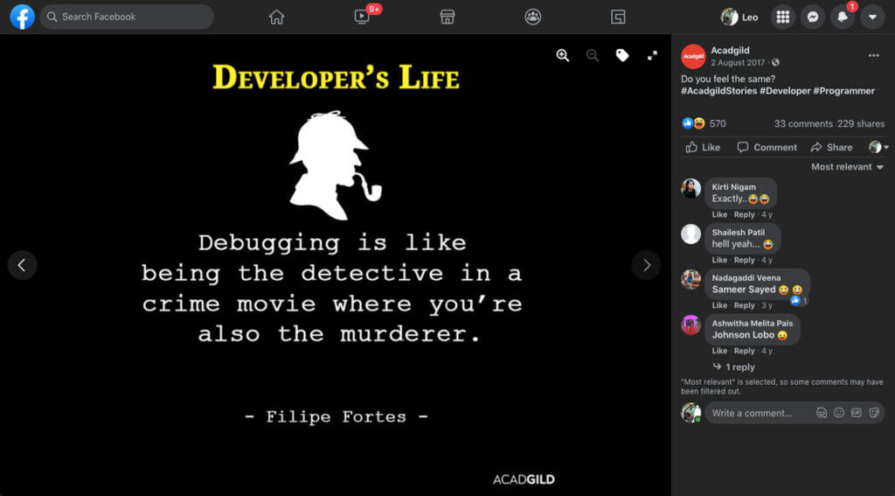Open the apps grid menu

coord(783,17)
